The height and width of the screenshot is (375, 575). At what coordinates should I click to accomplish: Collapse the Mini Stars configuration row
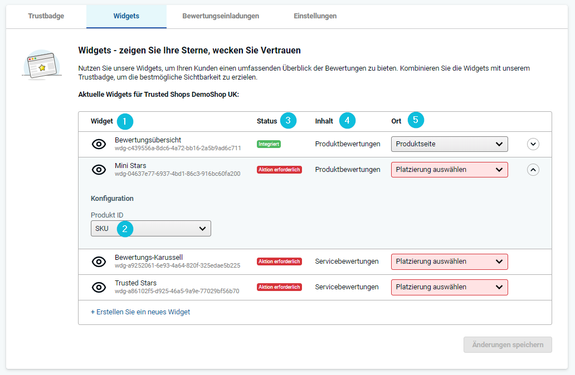pos(533,170)
